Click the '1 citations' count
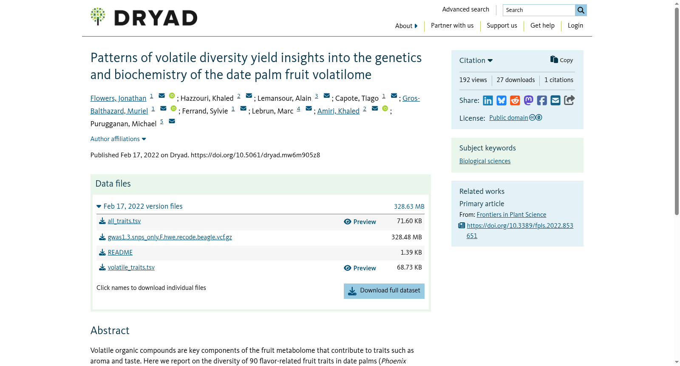The width and height of the screenshot is (680, 366). click(559, 80)
